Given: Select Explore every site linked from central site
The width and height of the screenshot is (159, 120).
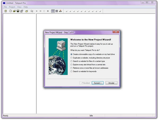Looking at the screenshot, I should coord(88,64).
